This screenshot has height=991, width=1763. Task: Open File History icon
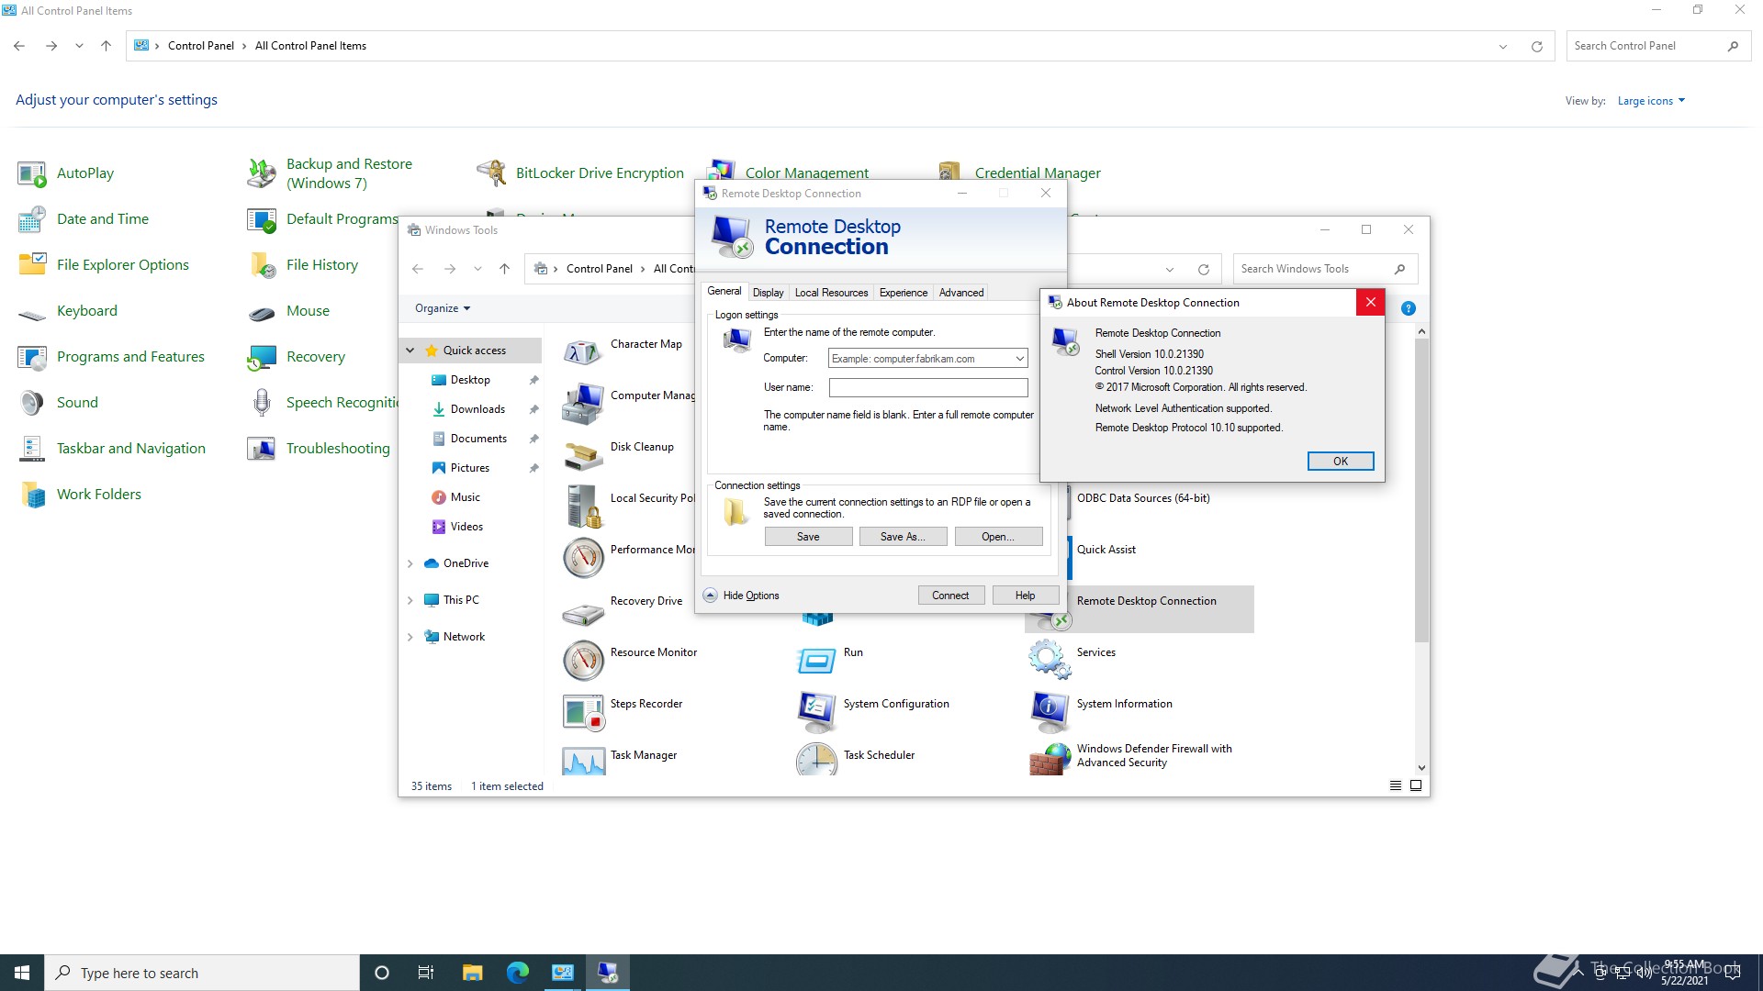pyautogui.click(x=262, y=265)
